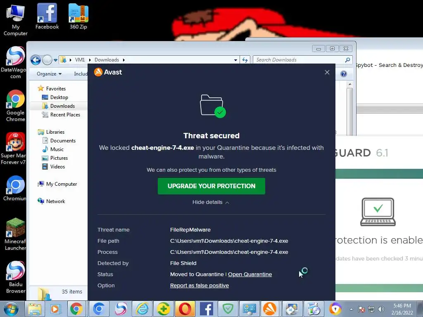This screenshot has height=317, width=423.
Task: Close the Avast threat popup
Action: (x=327, y=72)
